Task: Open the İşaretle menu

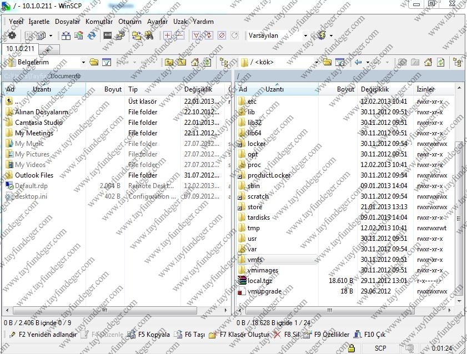Action: pyautogui.click(x=39, y=22)
